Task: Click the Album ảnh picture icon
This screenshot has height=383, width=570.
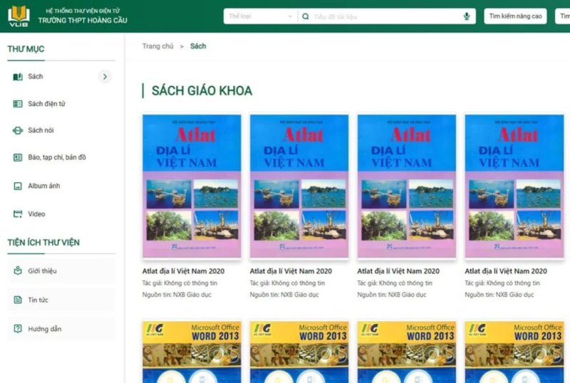Action: (x=18, y=186)
